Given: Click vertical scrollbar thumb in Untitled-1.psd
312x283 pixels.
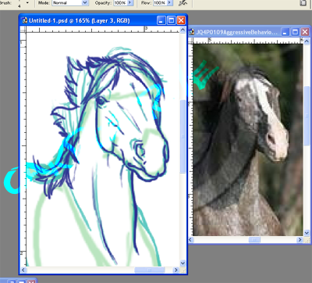Looking at the screenshot, I should coord(183,137).
